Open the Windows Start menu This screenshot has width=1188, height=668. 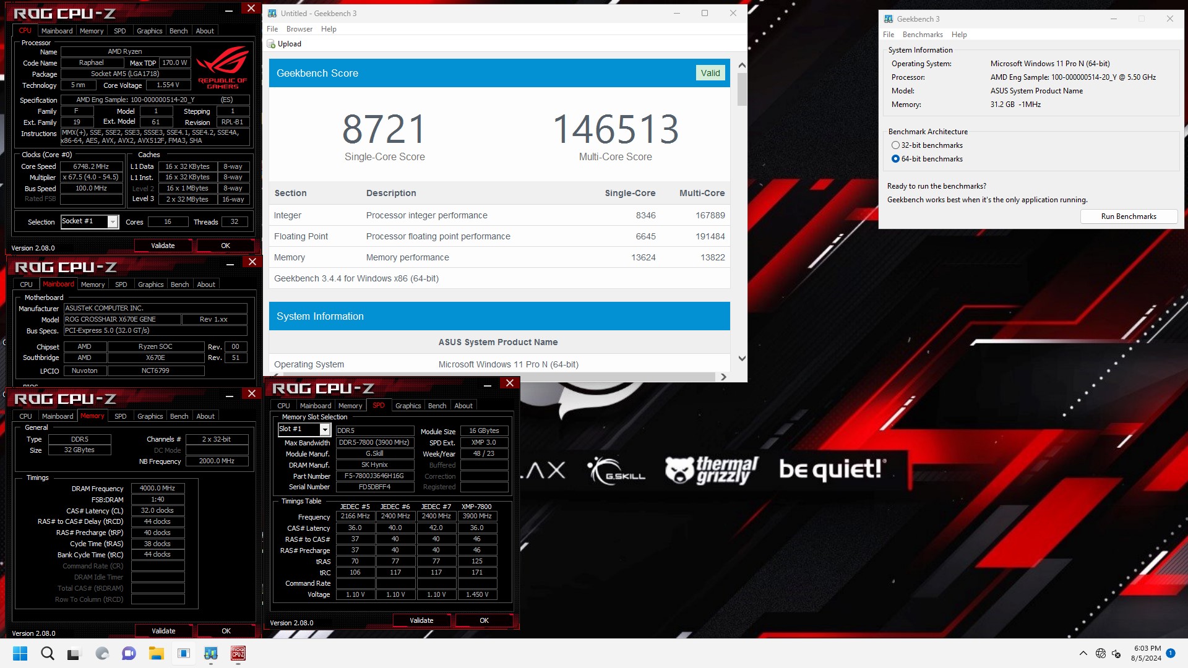coord(20,653)
